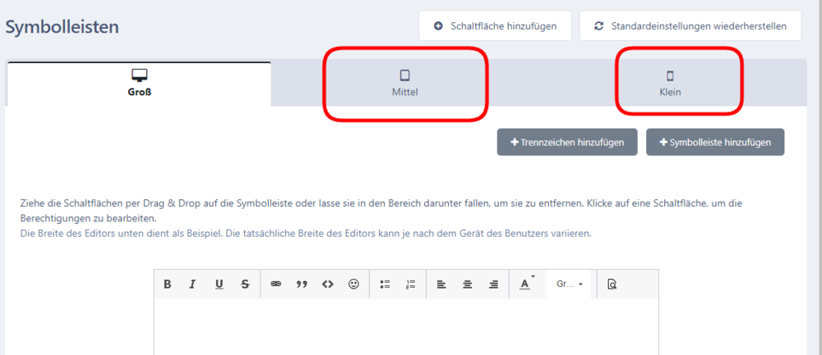This screenshot has height=355, width=822.
Task: Click the insert link icon
Action: pyautogui.click(x=276, y=284)
